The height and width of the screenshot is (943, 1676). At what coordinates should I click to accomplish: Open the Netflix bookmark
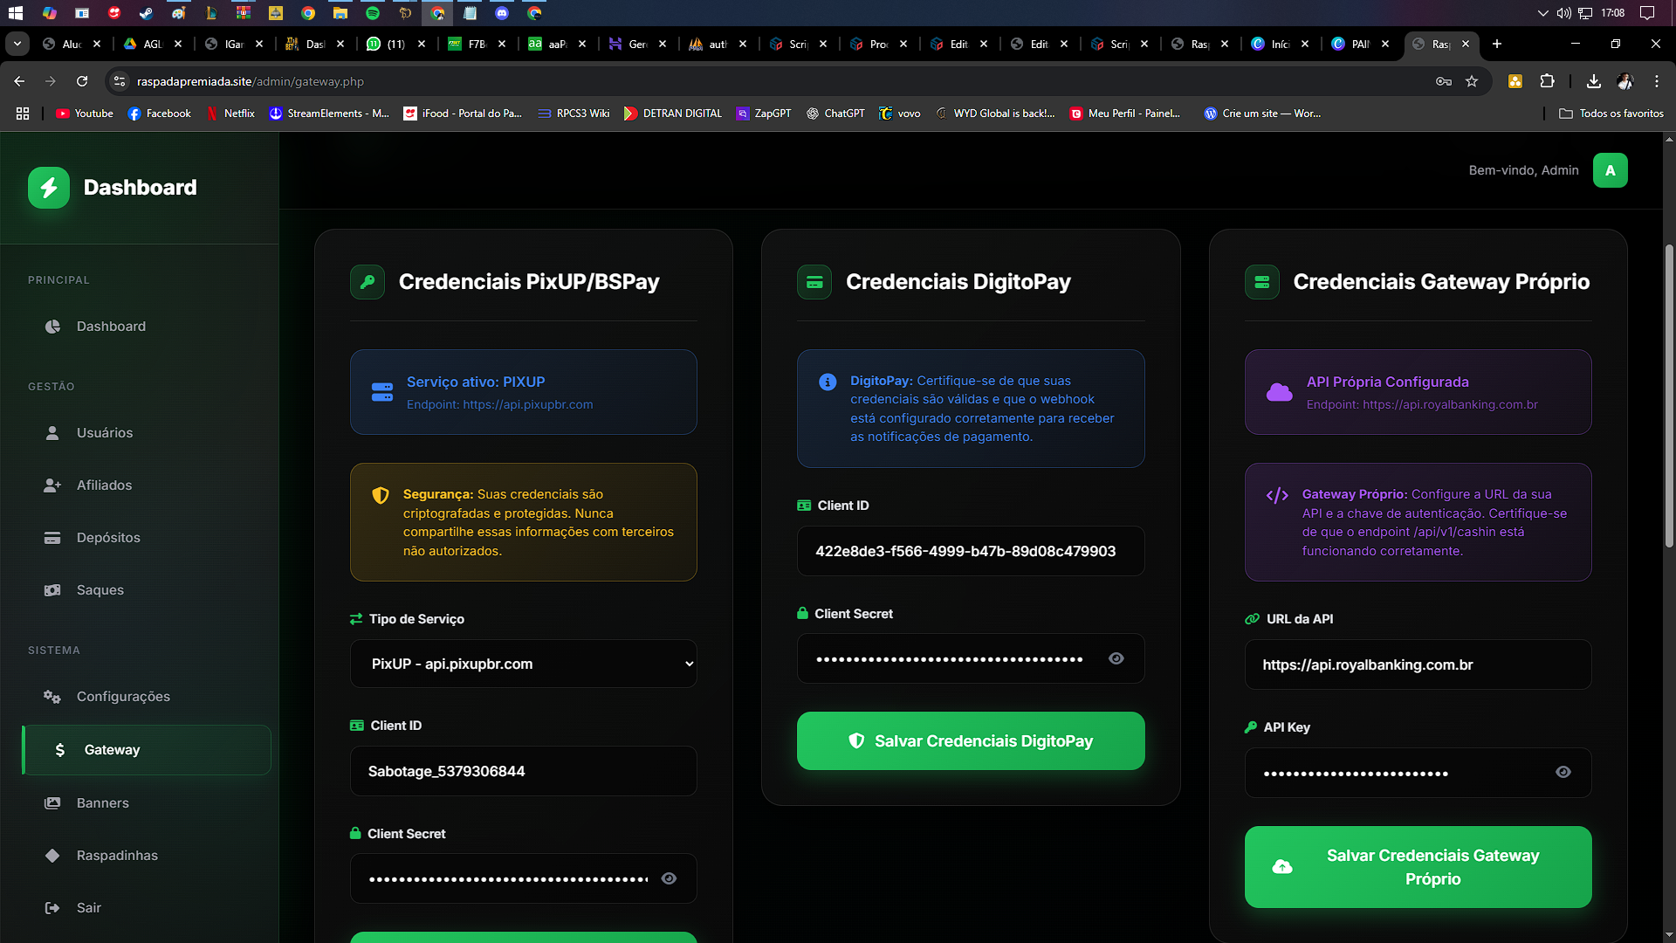click(230, 114)
